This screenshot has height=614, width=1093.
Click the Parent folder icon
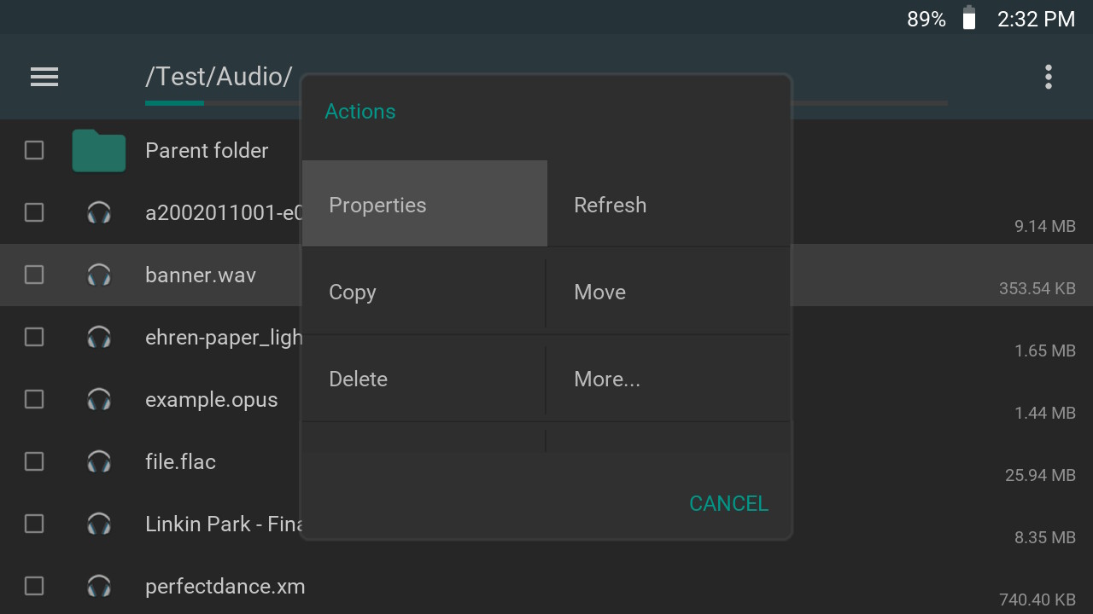pyautogui.click(x=99, y=151)
